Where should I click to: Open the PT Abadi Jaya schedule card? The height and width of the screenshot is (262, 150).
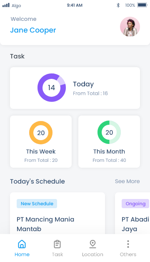pos(132,213)
